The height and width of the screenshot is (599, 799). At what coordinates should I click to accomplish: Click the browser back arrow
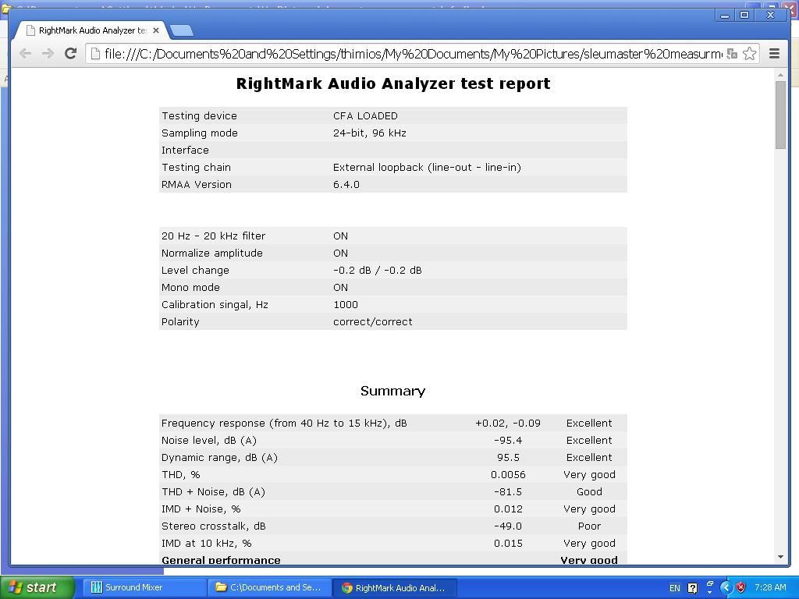point(25,54)
